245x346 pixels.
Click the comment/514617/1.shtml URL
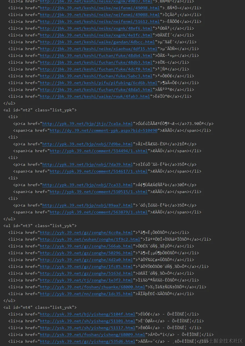click(x=99, y=171)
